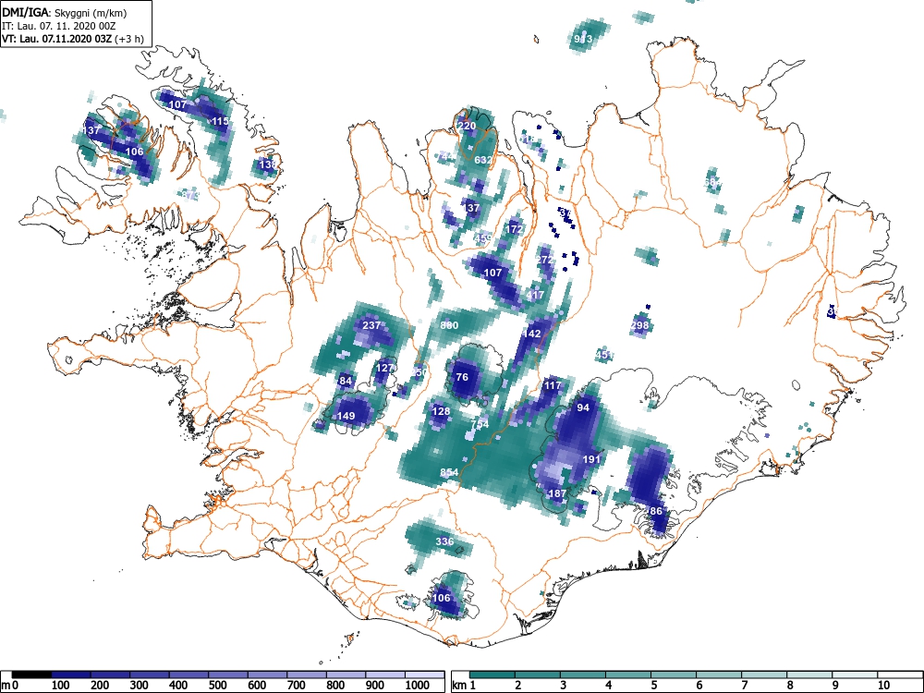Select the '7' label on the km scale

(x=744, y=686)
